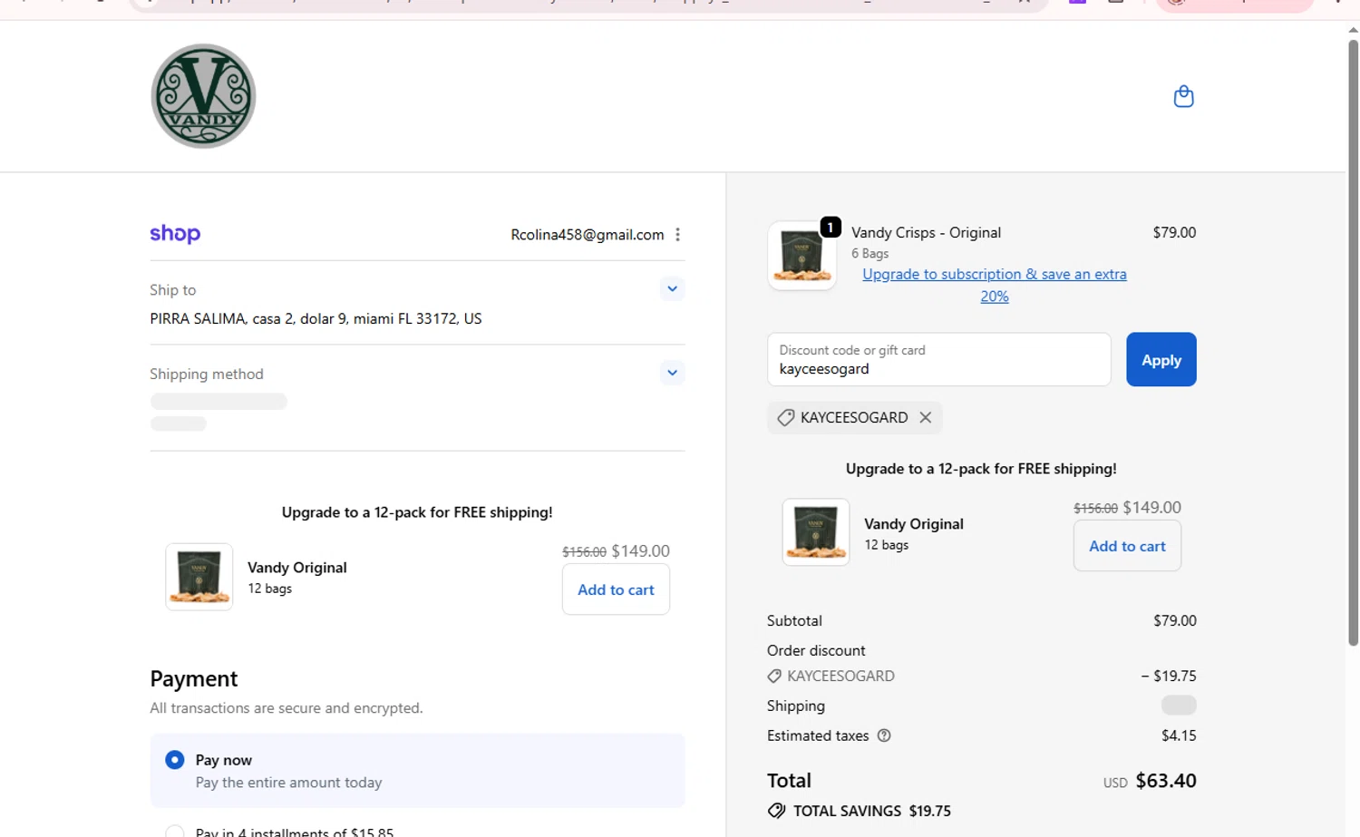Screen dimensions: 1360x837
Task: Open the account options three-dot menu
Action: pyautogui.click(x=677, y=235)
